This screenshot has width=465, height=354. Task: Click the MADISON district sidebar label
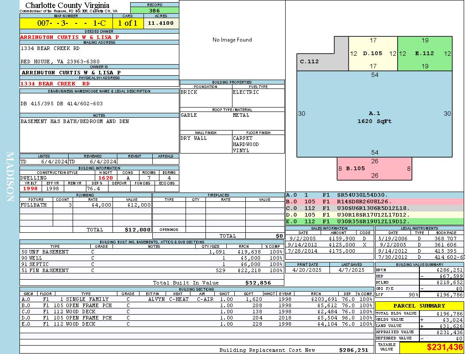(x=10, y=177)
